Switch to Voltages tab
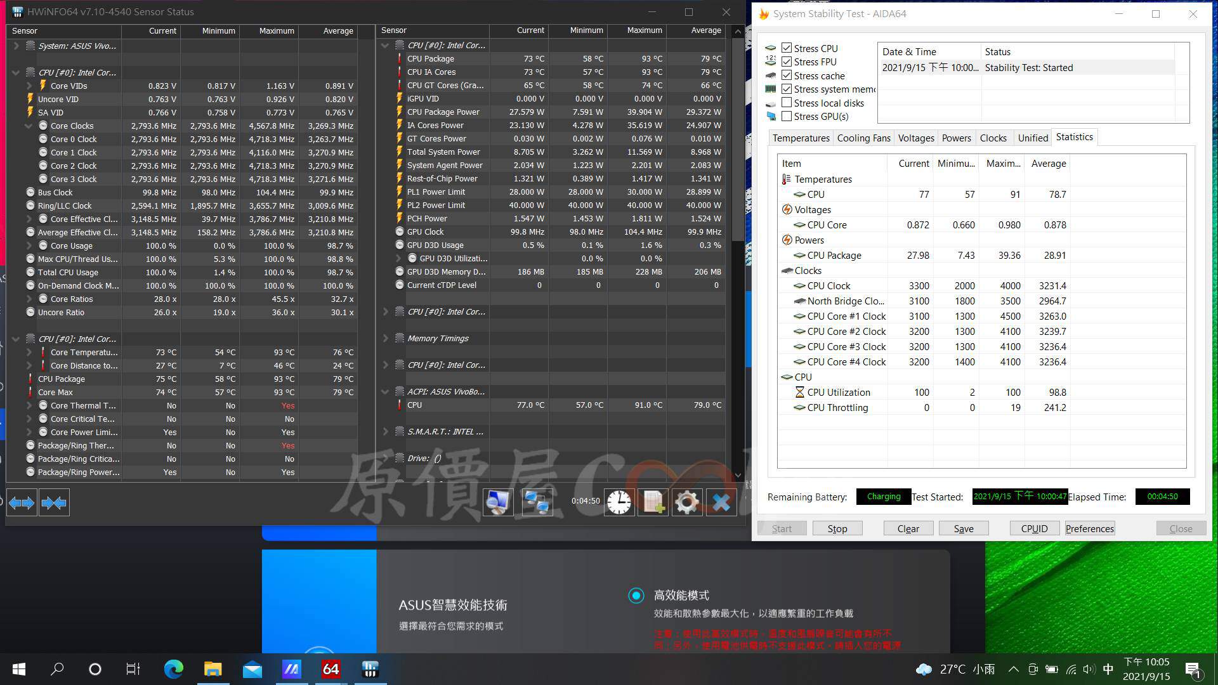 916,138
